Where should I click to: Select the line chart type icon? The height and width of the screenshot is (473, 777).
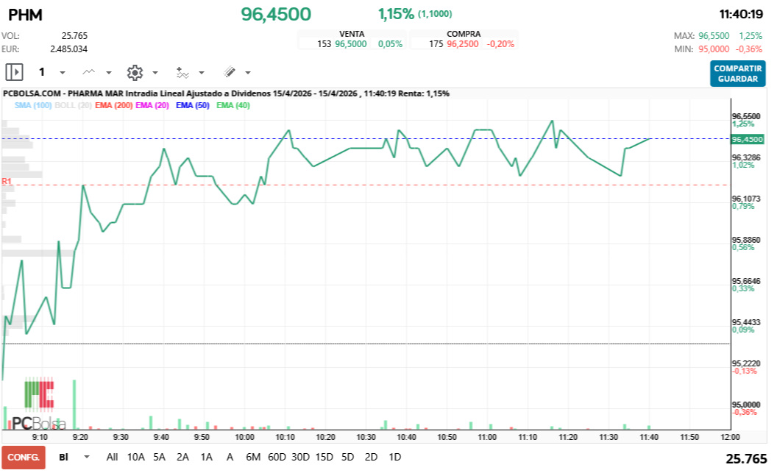tap(88, 72)
